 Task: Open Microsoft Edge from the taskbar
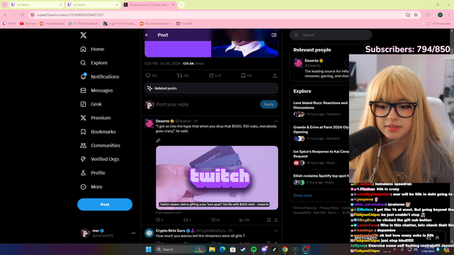click(222, 249)
